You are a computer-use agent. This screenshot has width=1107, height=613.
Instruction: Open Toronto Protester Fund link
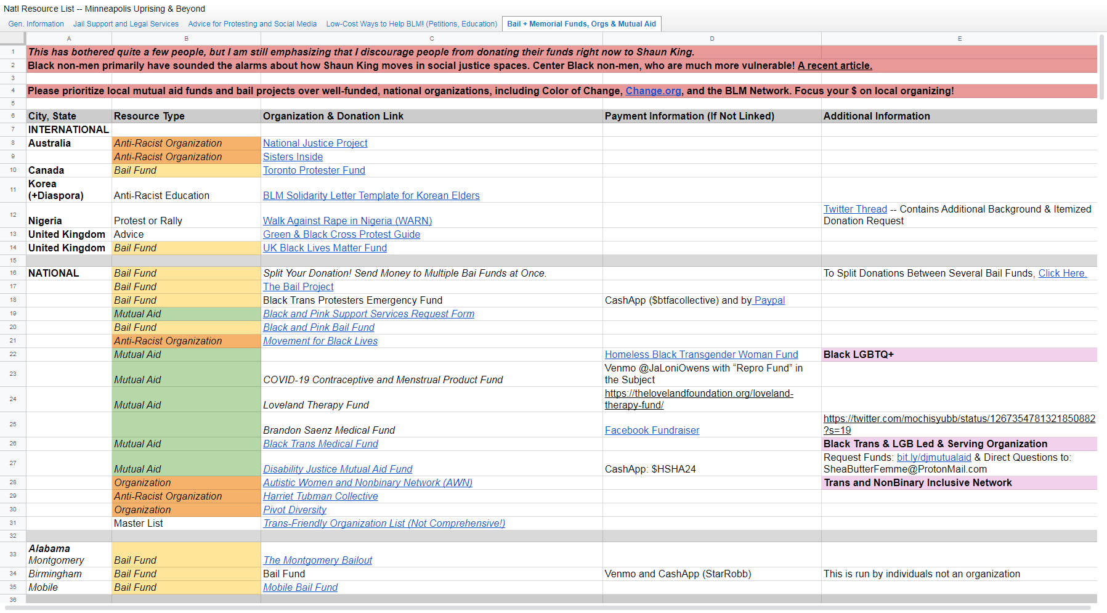tap(314, 170)
